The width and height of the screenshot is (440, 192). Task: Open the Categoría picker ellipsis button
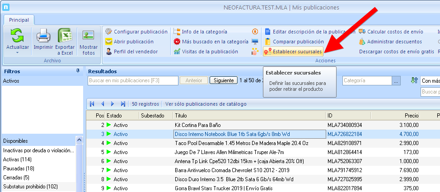396,80
